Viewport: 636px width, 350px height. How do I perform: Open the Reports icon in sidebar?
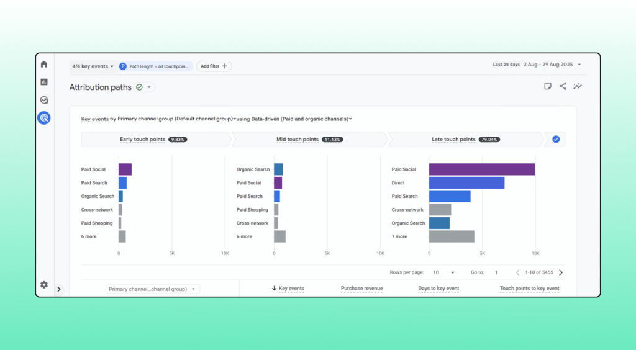[44, 82]
